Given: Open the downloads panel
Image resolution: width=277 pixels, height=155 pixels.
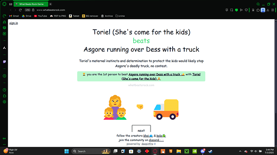Looking at the screenshot, I should pyautogui.click(x=268, y=10).
